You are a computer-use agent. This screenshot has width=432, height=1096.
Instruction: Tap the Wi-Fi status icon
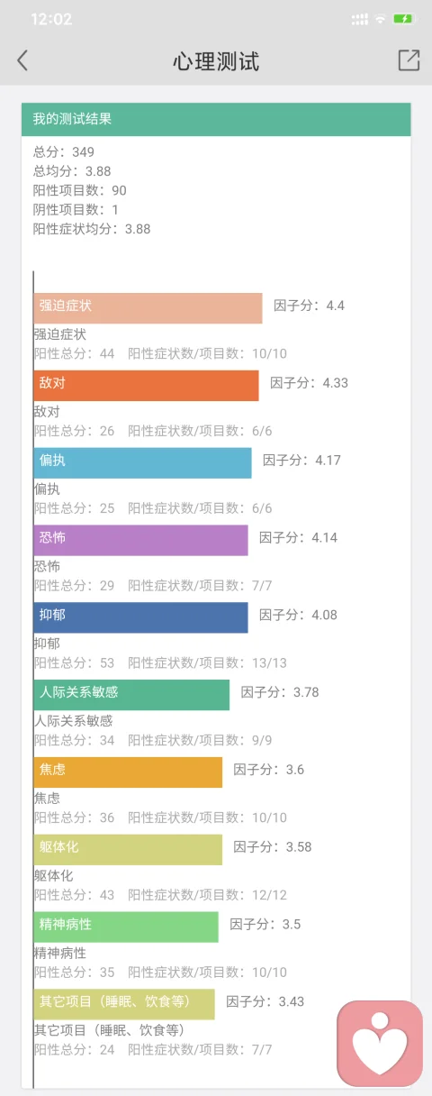[x=381, y=19]
